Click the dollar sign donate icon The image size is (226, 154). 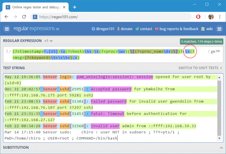pyautogui.click(x=118, y=29)
